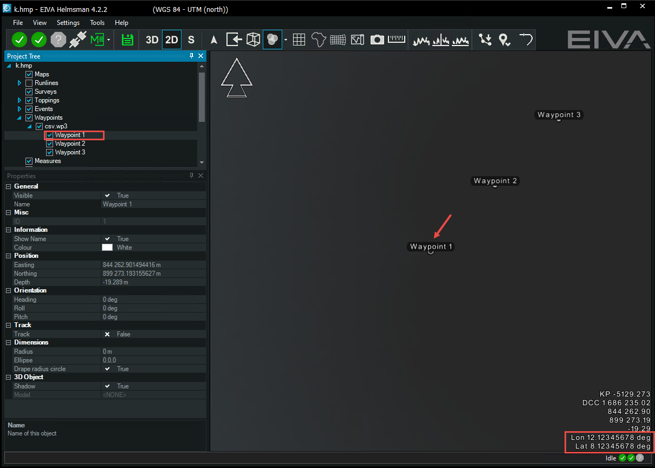The image size is (655, 468).
Task: Click the import arrow-into-box icon
Action: coord(234,40)
